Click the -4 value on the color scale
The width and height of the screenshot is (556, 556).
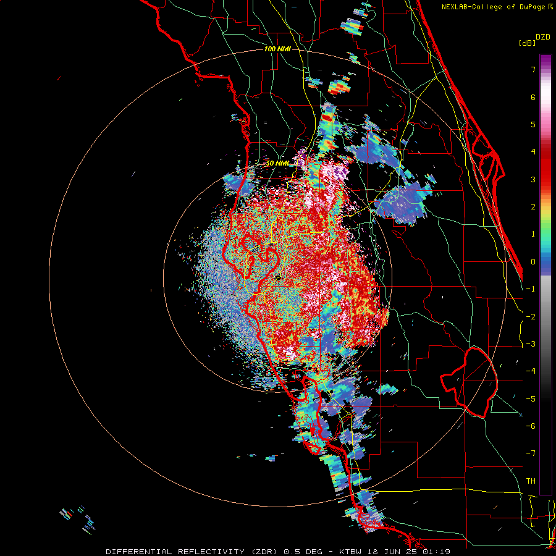click(x=531, y=371)
